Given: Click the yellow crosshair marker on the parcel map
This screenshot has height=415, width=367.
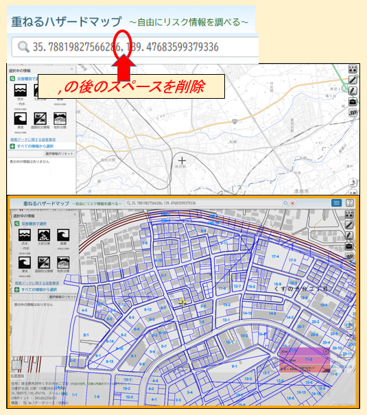Looking at the screenshot, I should pyautogui.click(x=182, y=302).
